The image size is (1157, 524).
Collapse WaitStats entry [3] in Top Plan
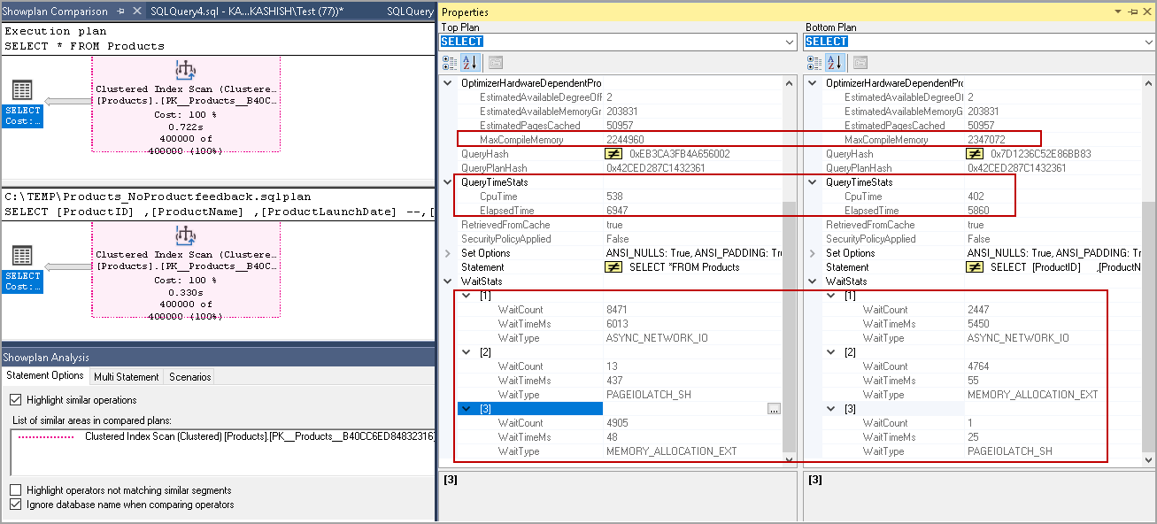point(467,409)
